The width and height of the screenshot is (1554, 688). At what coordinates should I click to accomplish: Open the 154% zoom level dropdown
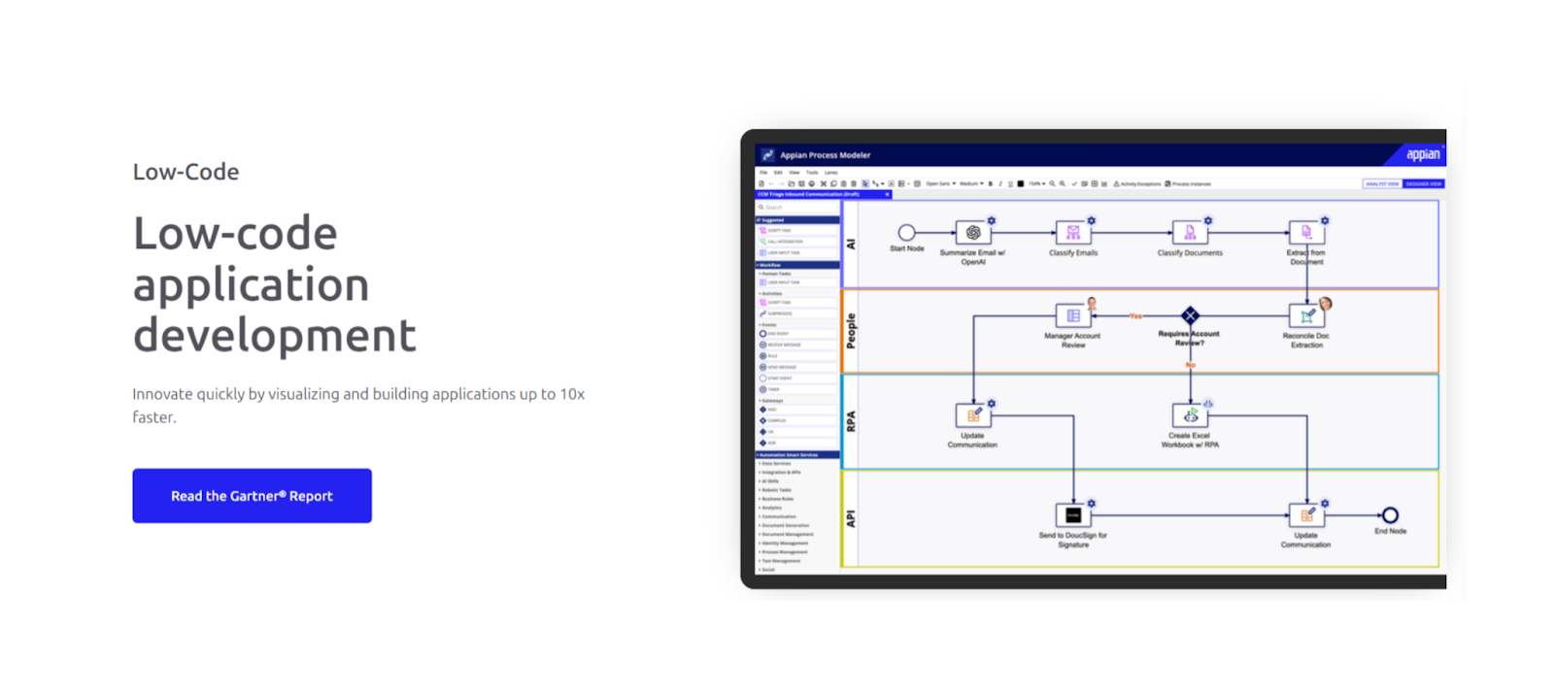1037,183
